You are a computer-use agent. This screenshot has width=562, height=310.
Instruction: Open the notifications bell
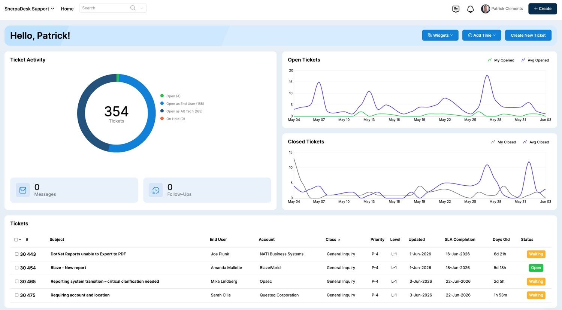point(470,9)
